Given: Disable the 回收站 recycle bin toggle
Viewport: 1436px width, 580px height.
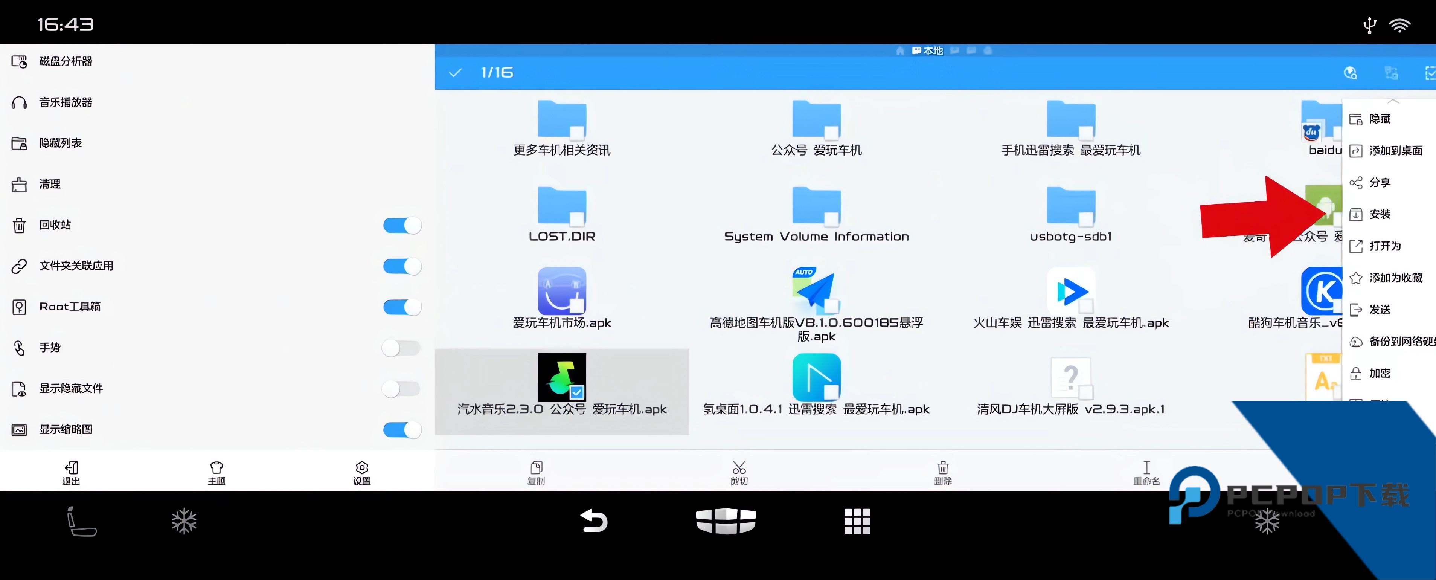Looking at the screenshot, I should 402,225.
